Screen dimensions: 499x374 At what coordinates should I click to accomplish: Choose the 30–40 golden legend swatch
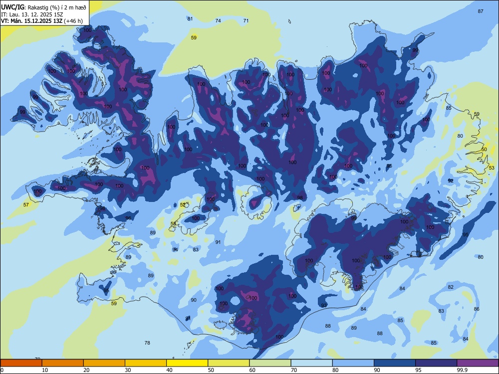coord(146,363)
